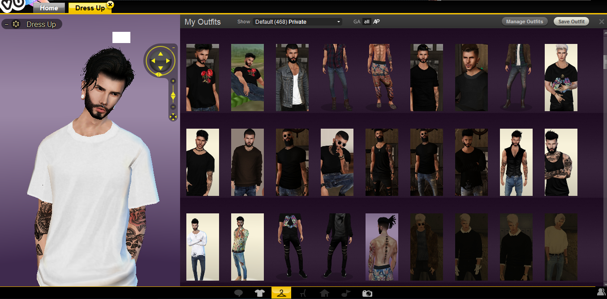
Task: Select the colorful floral shirt outfit
Action: pyautogui.click(x=247, y=247)
